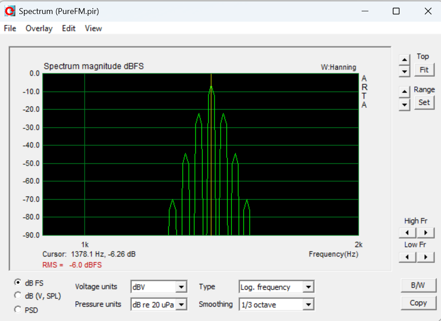
Task: Click the High Fr right arrow
Action: coord(426,233)
